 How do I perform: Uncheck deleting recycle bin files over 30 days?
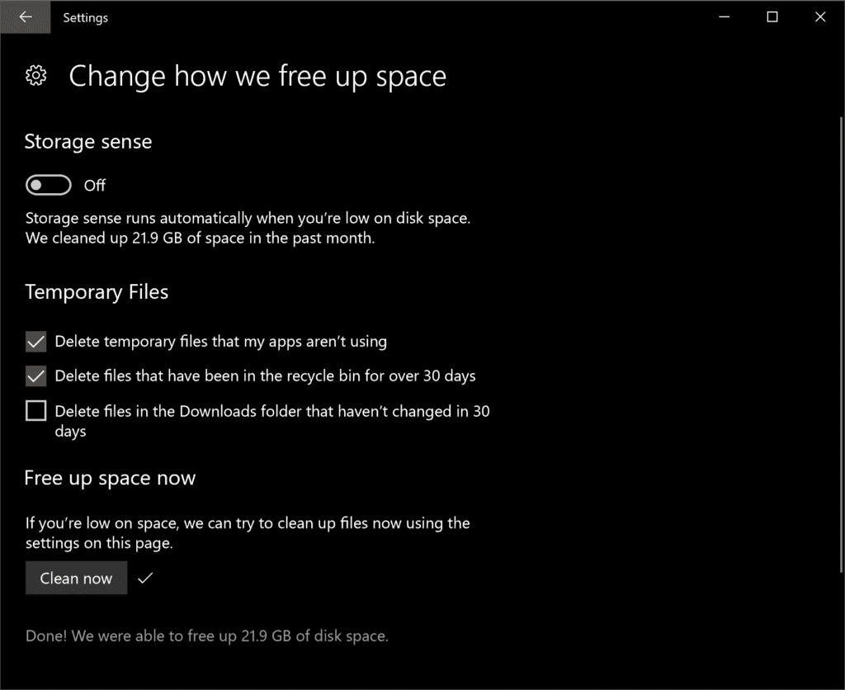(35, 376)
